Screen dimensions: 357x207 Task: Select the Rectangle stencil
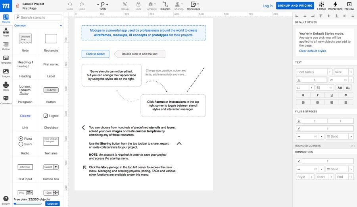pos(51,42)
